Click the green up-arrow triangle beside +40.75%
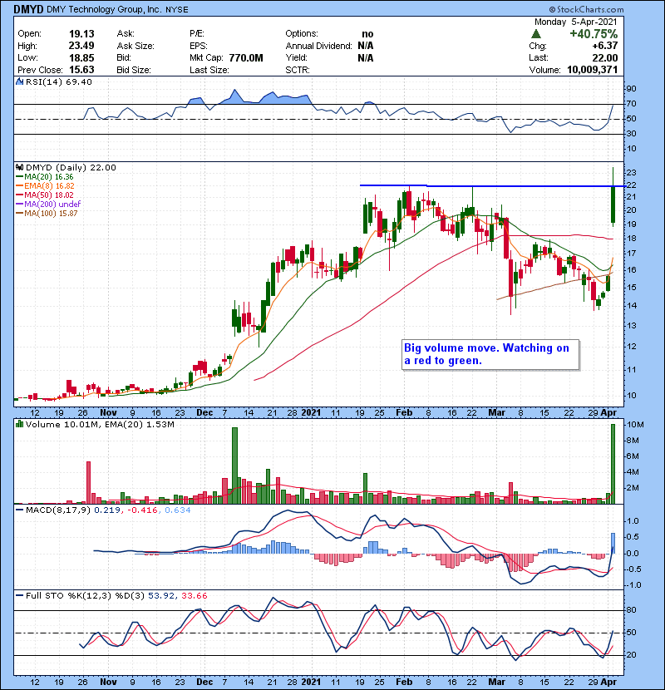 535,34
